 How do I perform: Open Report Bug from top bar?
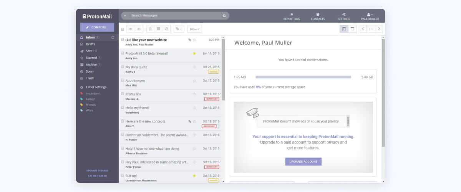[292, 17]
